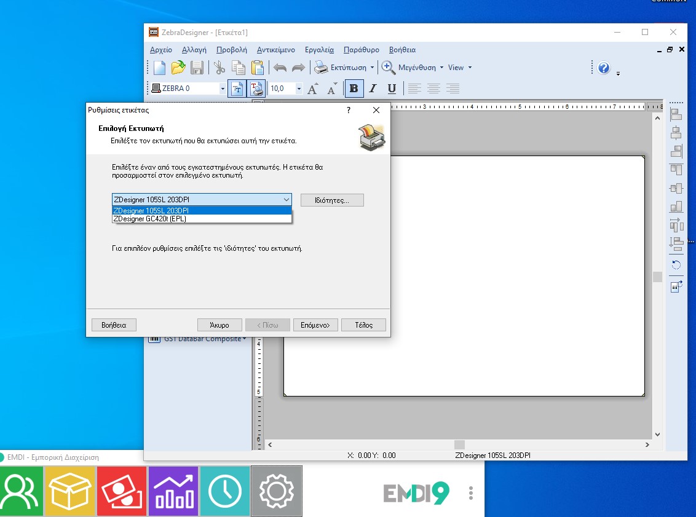Image resolution: width=696 pixels, height=517 pixels.
Task: Open the Αρχείο menu
Action: [160, 50]
